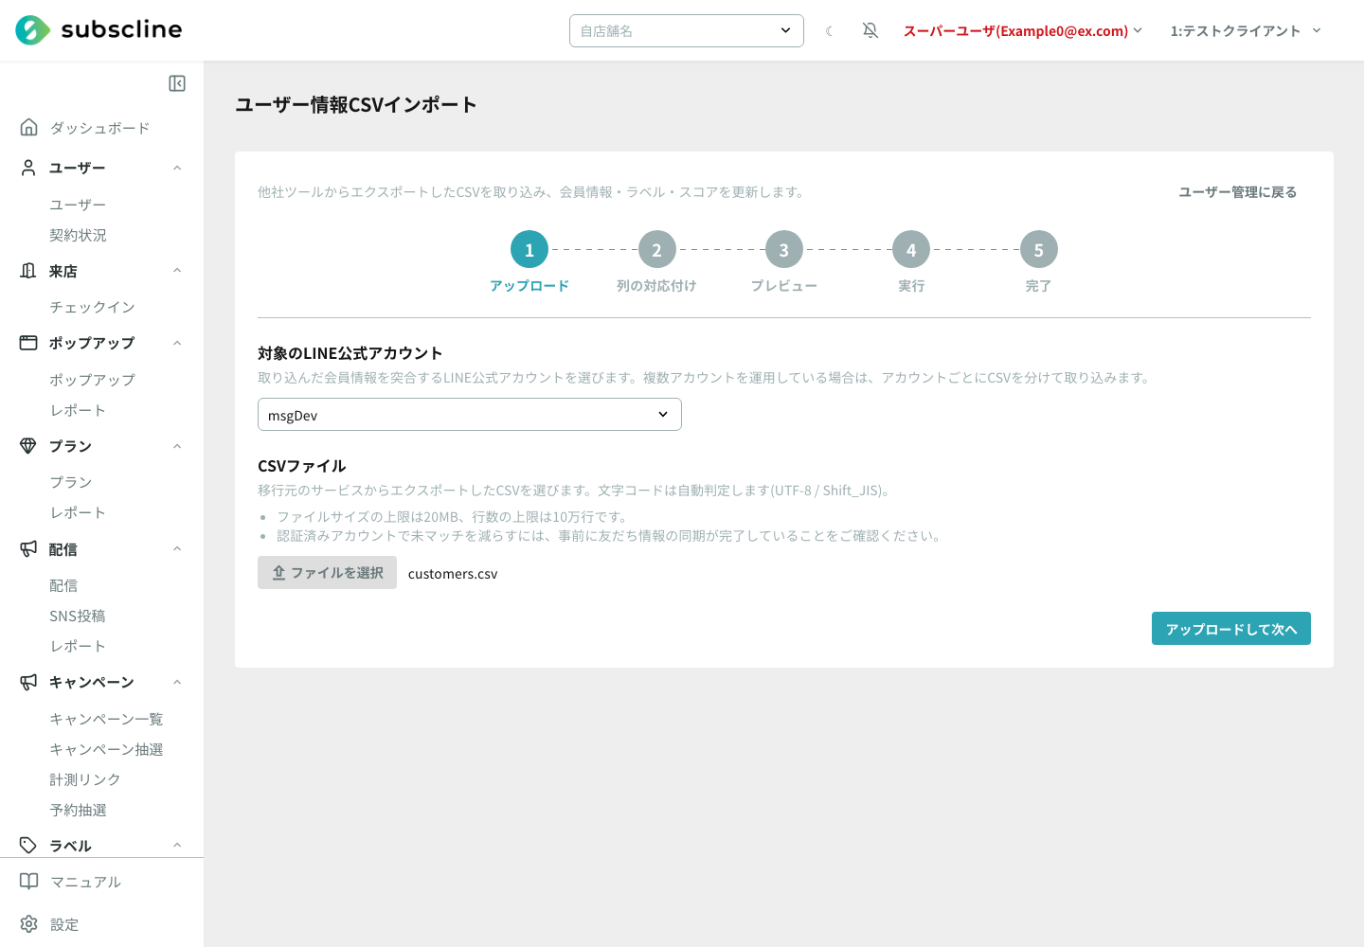Click the マニュアル book icon

coord(29,882)
